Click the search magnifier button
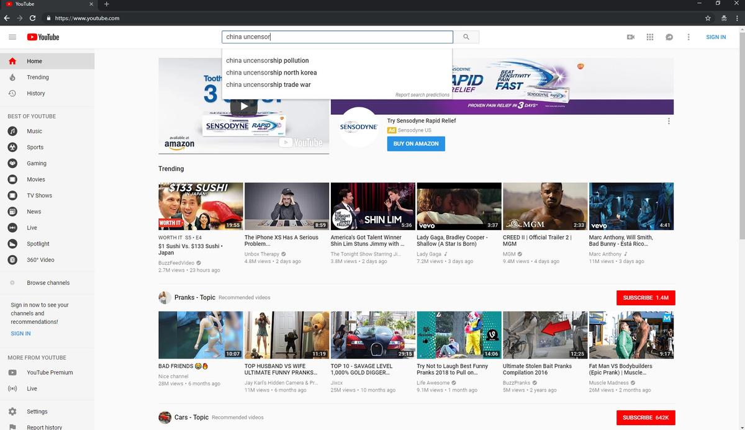Screen dimensions: 745x430 click(x=466, y=37)
